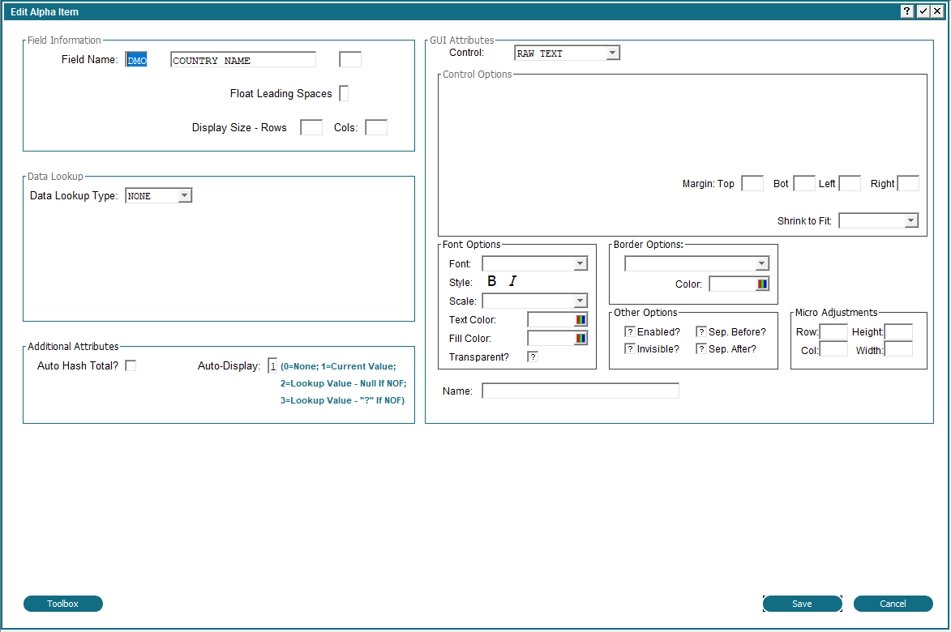Toggle Bold font style icon
The width and height of the screenshot is (951, 632).
click(492, 281)
